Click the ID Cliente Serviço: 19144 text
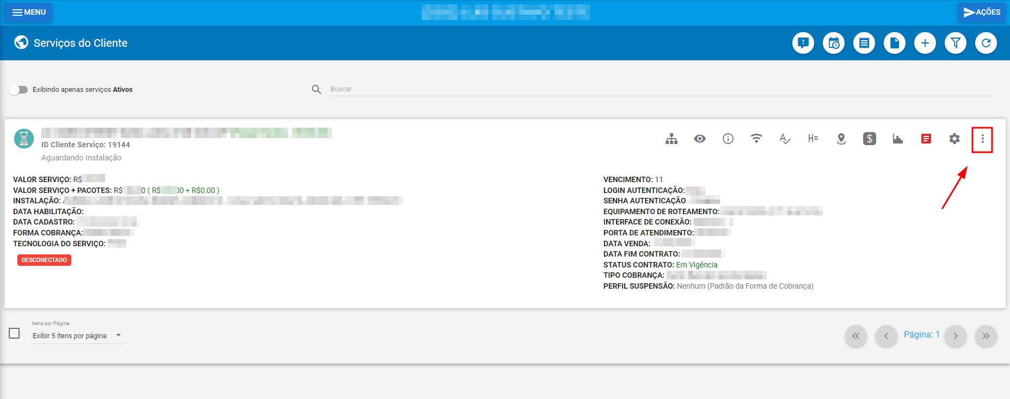This screenshot has width=1010, height=399. 85,145
